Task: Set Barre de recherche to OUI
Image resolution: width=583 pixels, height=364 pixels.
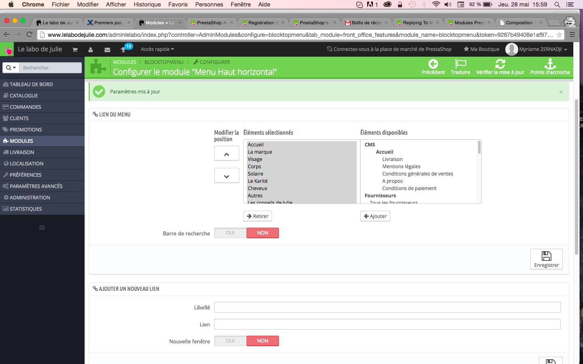Action: [230, 233]
